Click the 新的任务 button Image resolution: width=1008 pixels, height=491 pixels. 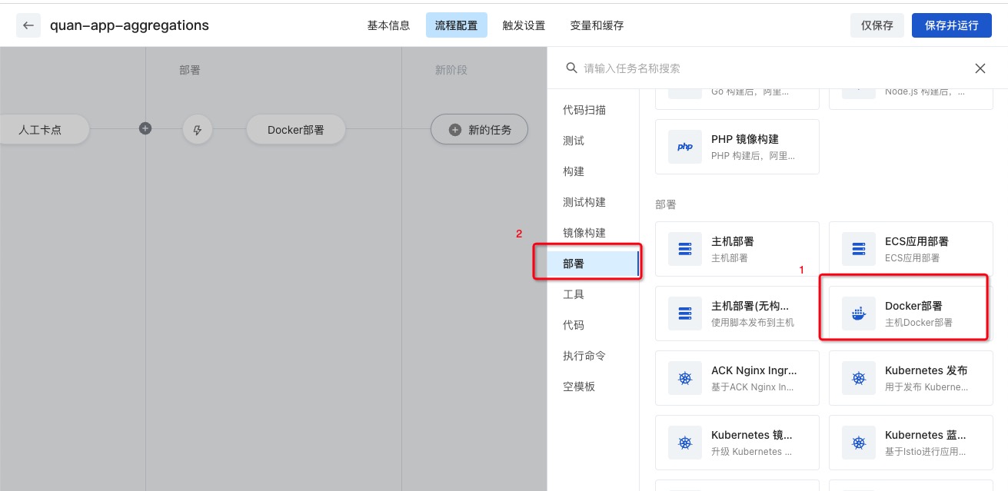coord(479,130)
